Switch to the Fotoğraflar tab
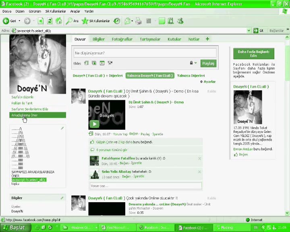This screenshot has width=290, height=232. pos(122,39)
